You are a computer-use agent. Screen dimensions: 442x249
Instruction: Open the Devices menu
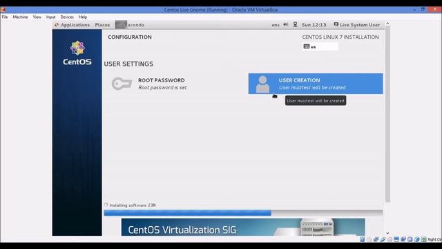[x=67, y=17]
